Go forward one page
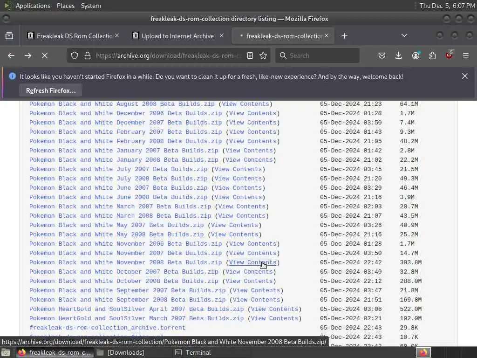The width and height of the screenshot is (477, 358). point(27,55)
